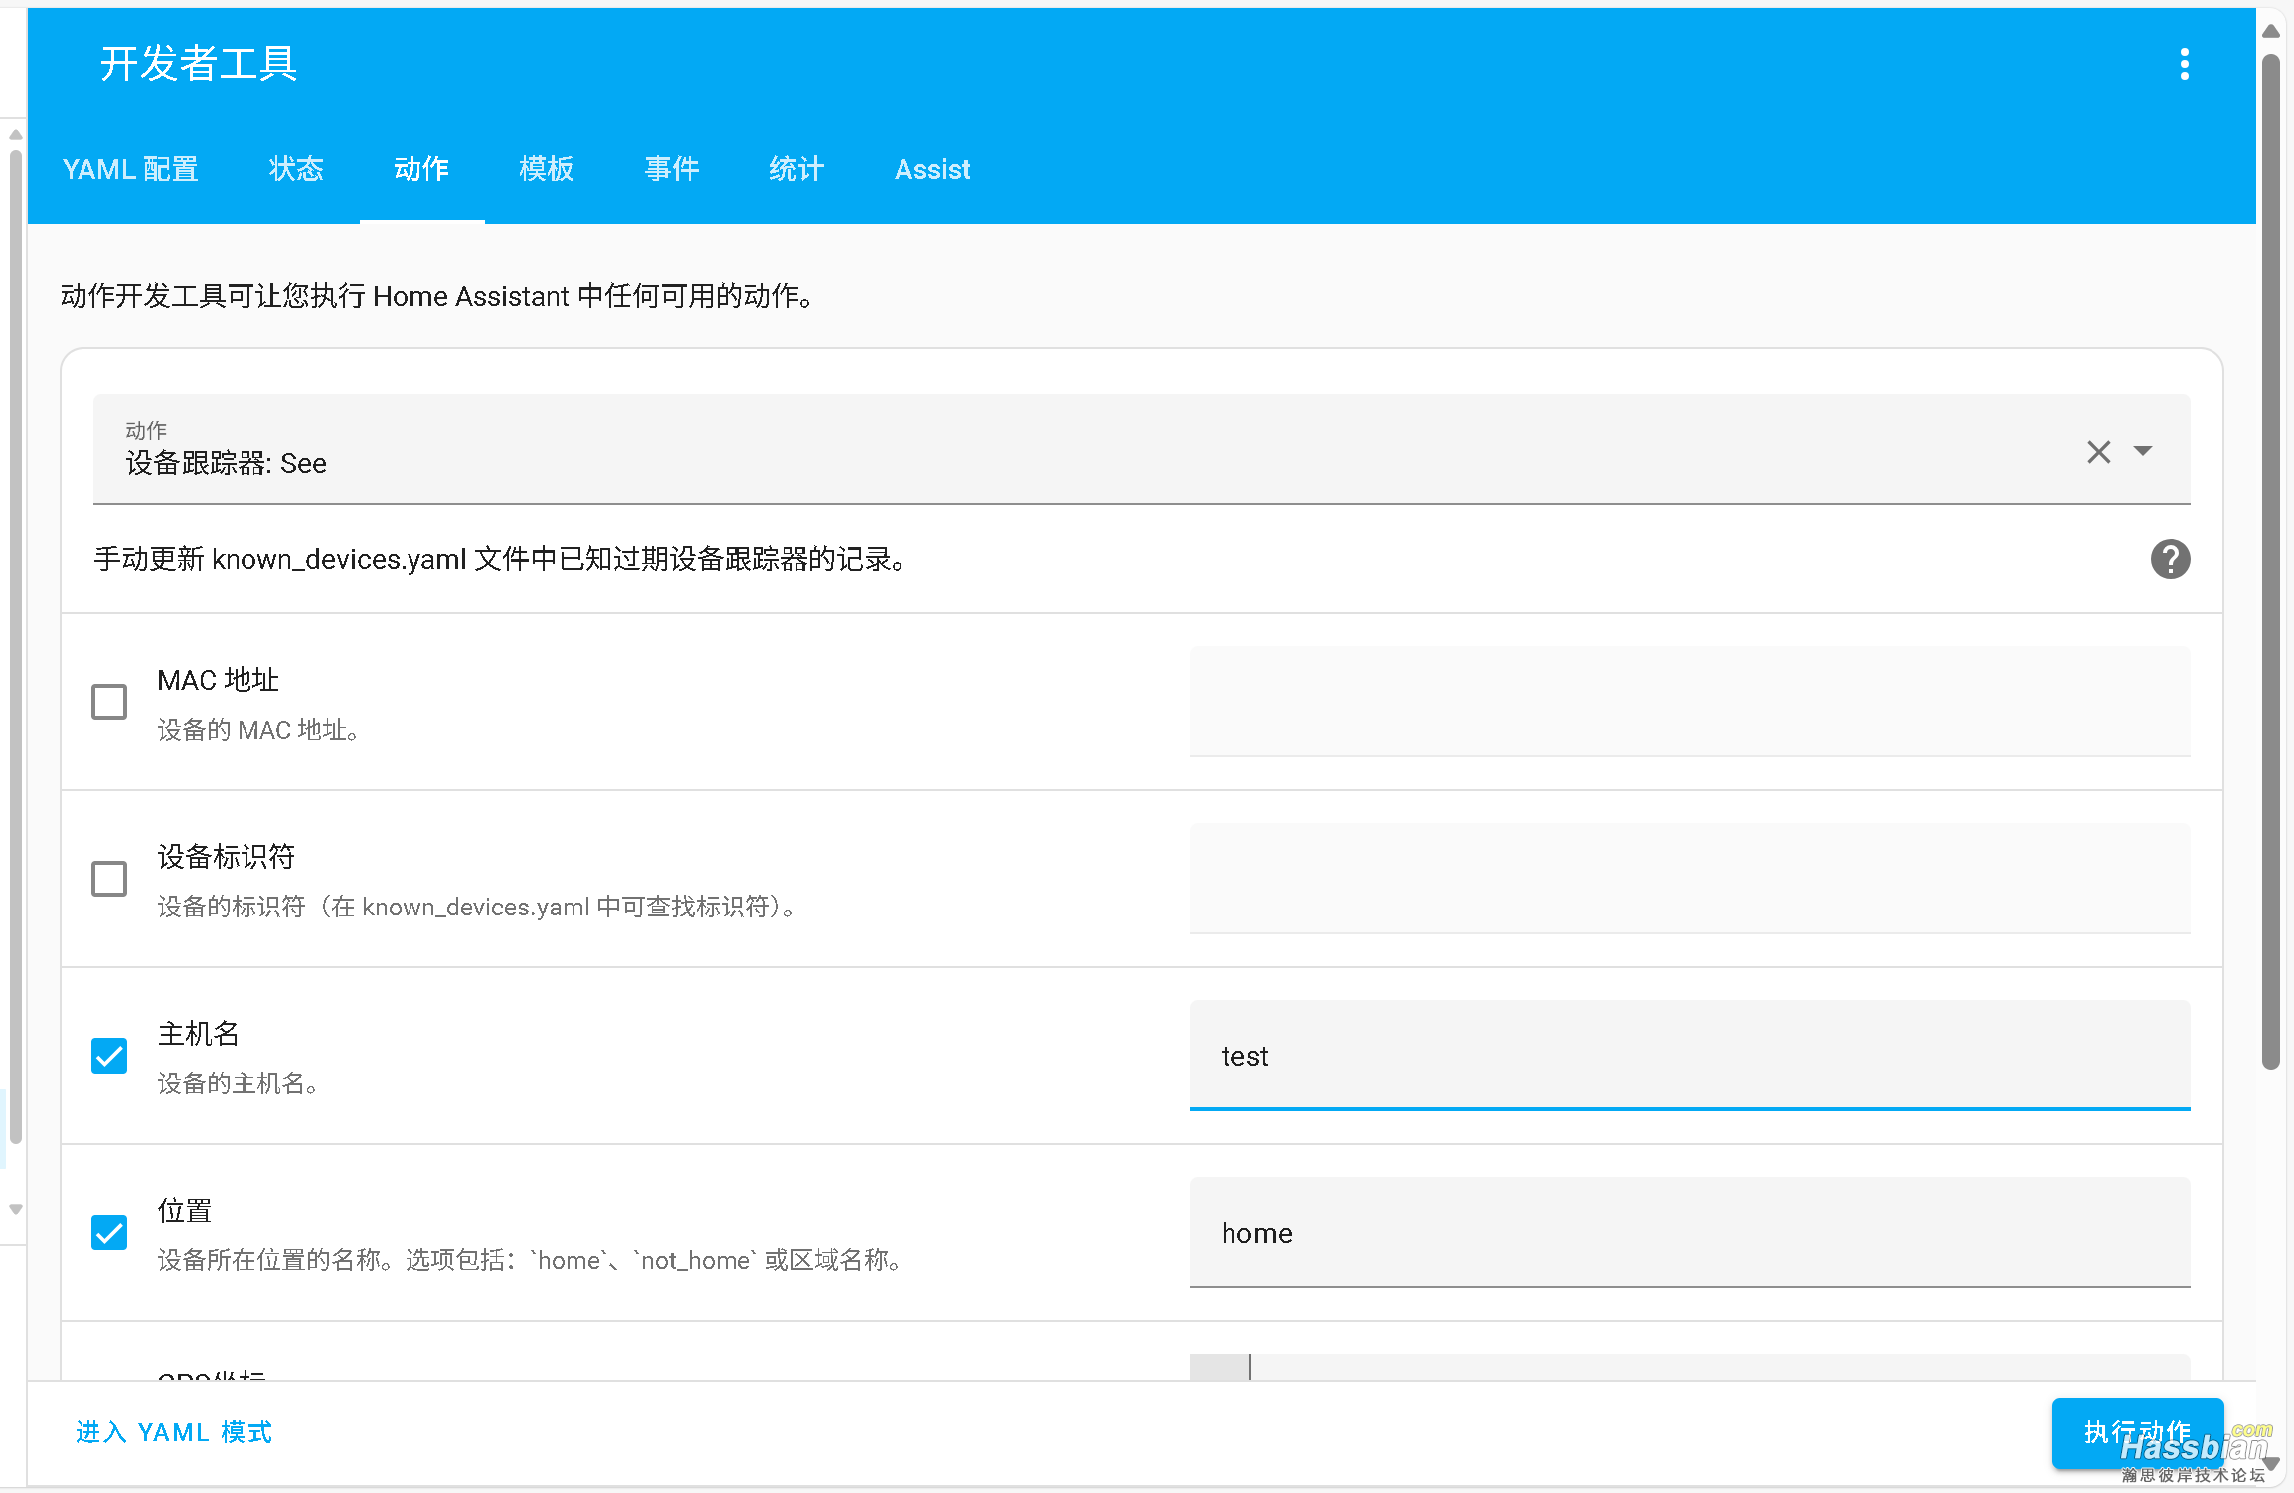Image resolution: width=2294 pixels, height=1493 pixels.
Task: Enable the MAC address checkbox
Action: [x=109, y=702]
